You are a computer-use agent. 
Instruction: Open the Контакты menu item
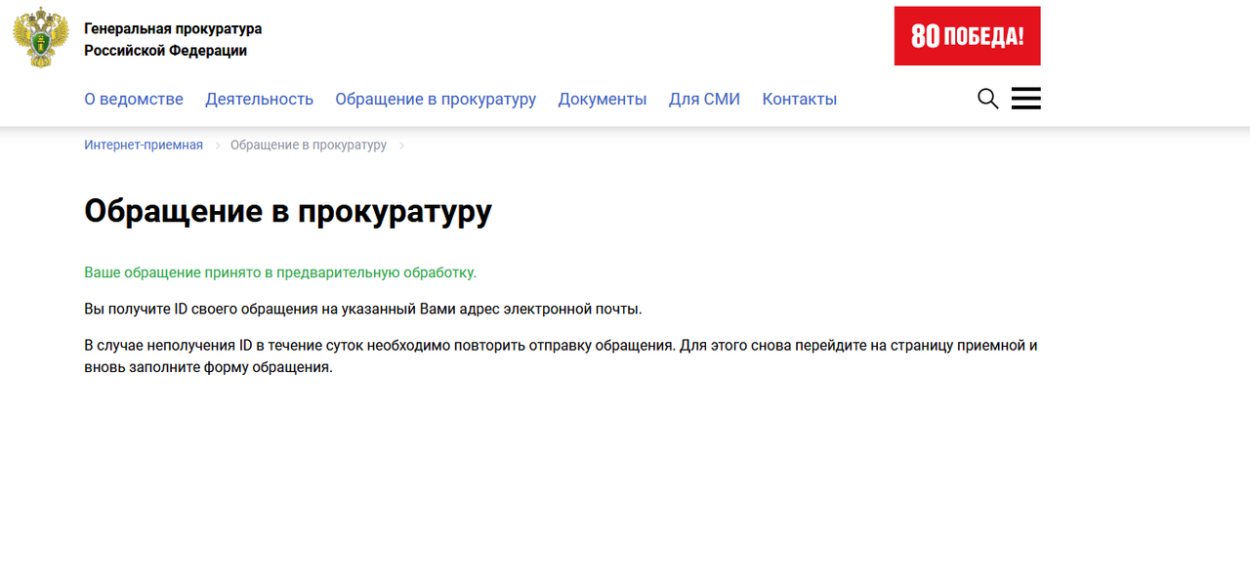(799, 99)
